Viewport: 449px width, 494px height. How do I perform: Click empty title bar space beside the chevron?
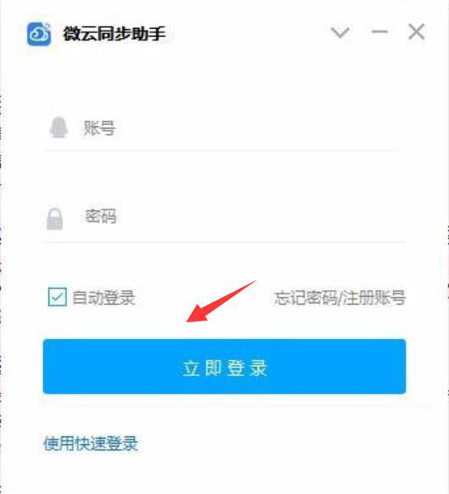coord(249,32)
